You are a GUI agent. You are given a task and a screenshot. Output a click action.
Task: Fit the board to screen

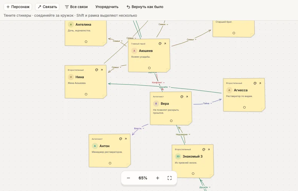(170, 178)
